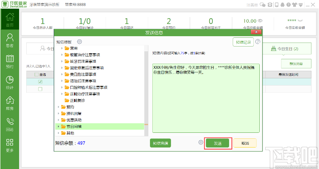The height and width of the screenshot is (169, 319).
Task: Expand the 固定修复后注意事项 folder
Action: [62, 68]
